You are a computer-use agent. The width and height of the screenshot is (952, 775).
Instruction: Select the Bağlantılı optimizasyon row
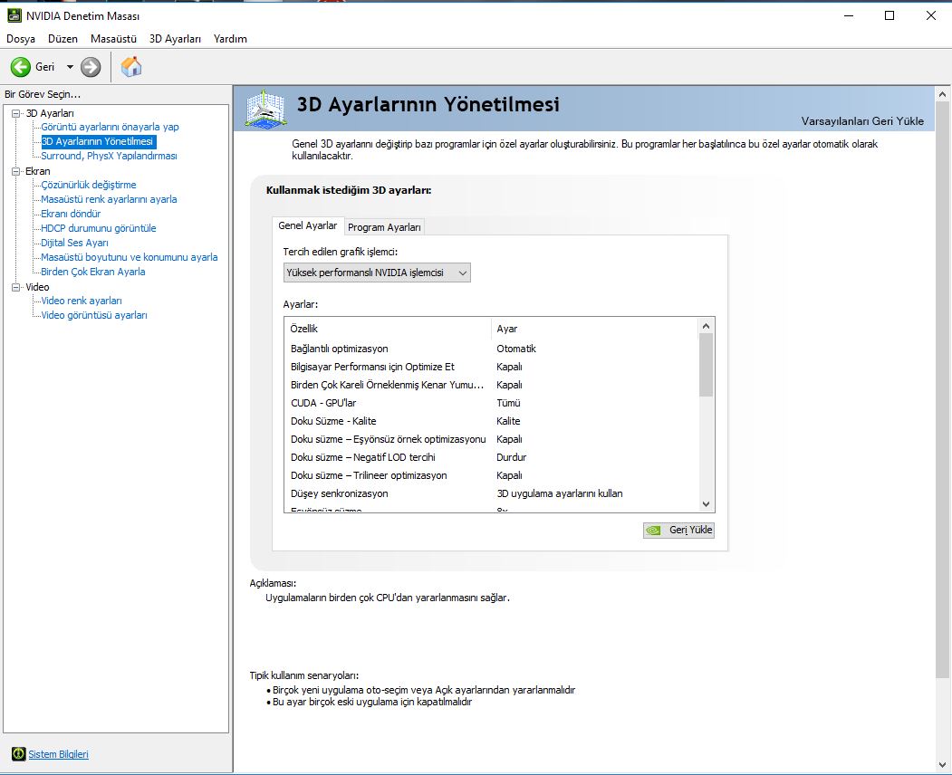click(x=492, y=349)
